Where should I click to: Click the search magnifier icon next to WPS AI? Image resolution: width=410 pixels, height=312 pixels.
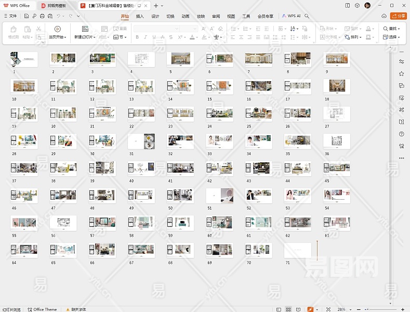pos(307,16)
